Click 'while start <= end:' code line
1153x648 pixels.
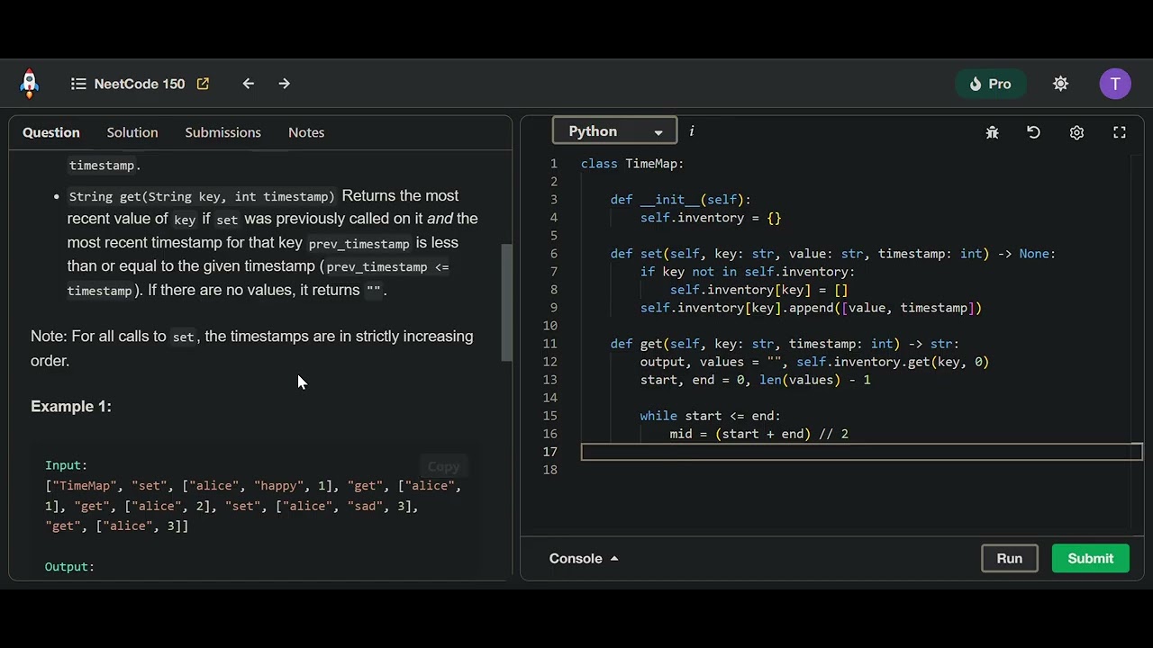711,416
